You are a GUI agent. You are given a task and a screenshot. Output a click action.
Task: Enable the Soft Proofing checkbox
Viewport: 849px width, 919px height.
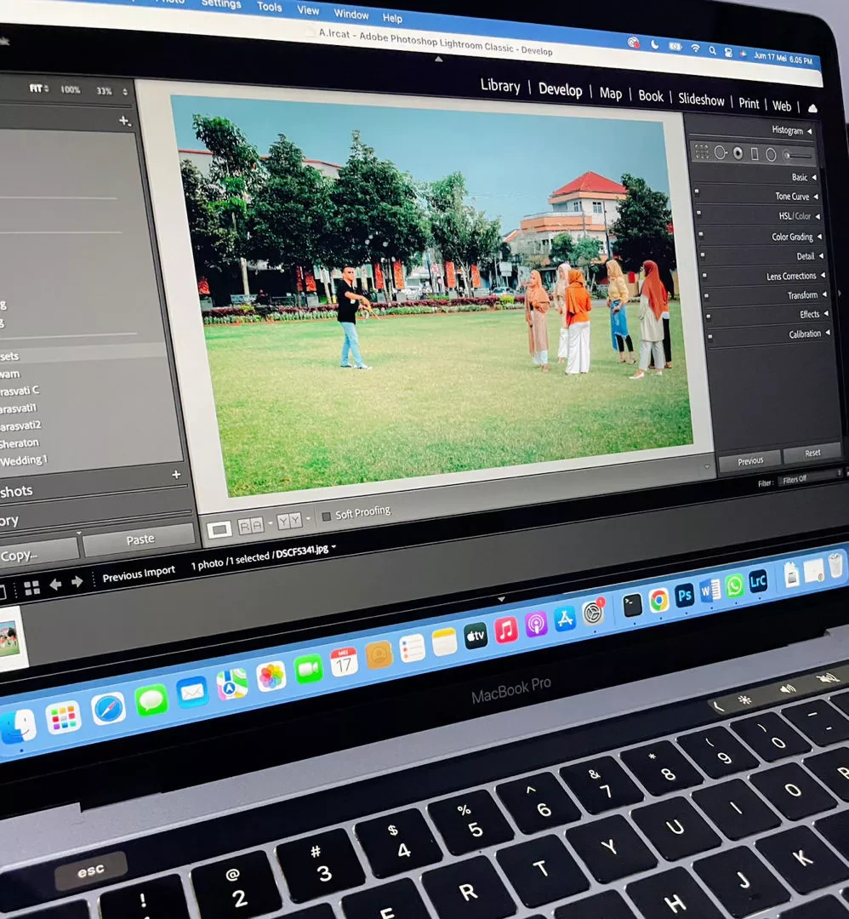pos(327,517)
